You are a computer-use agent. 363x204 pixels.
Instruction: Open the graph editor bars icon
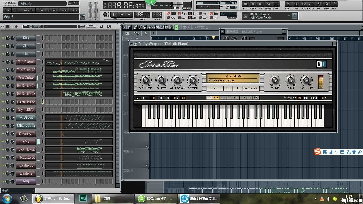click(x=102, y=27)
